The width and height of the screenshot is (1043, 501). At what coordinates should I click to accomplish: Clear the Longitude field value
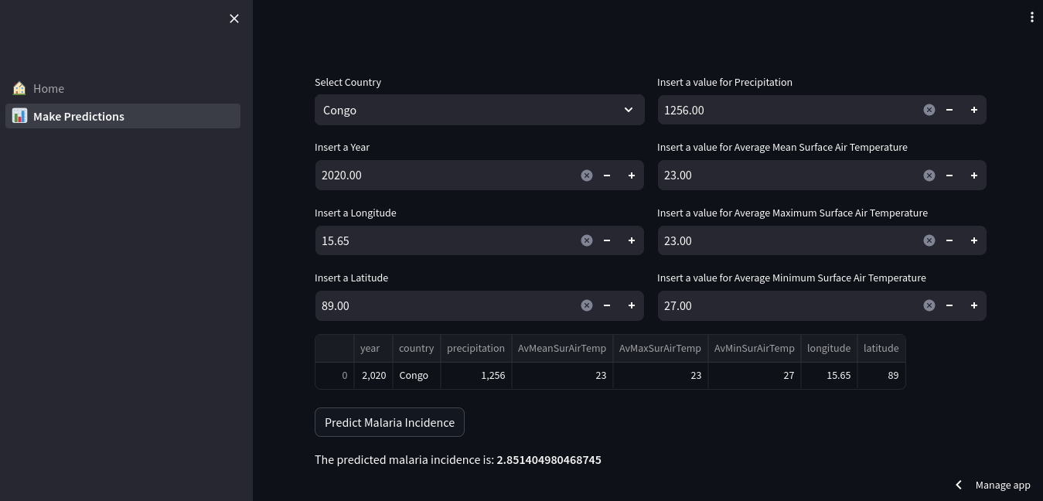586,240
